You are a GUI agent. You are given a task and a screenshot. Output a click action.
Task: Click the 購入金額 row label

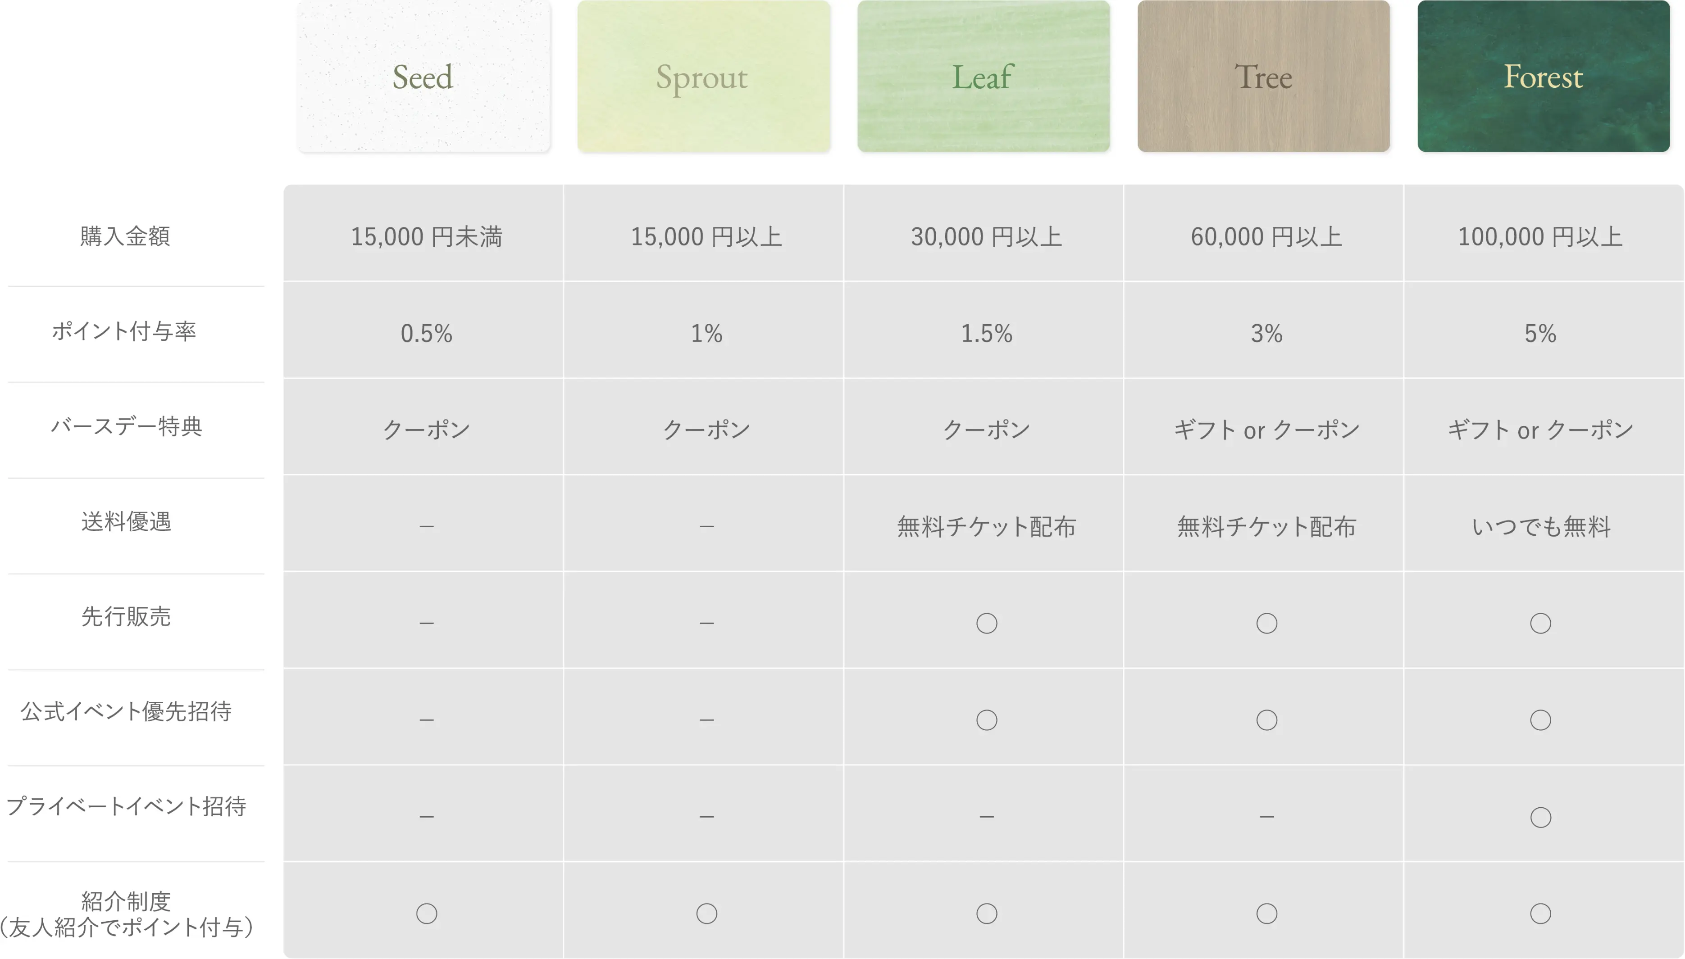click(x=125, y=236)
